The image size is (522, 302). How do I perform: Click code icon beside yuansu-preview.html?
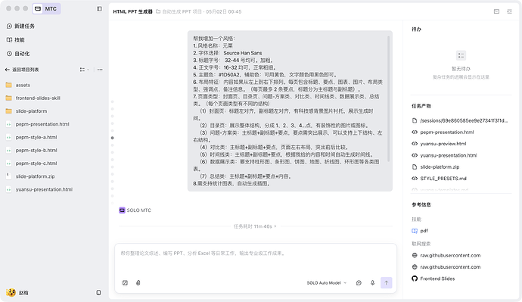click(x=415, y=144)
